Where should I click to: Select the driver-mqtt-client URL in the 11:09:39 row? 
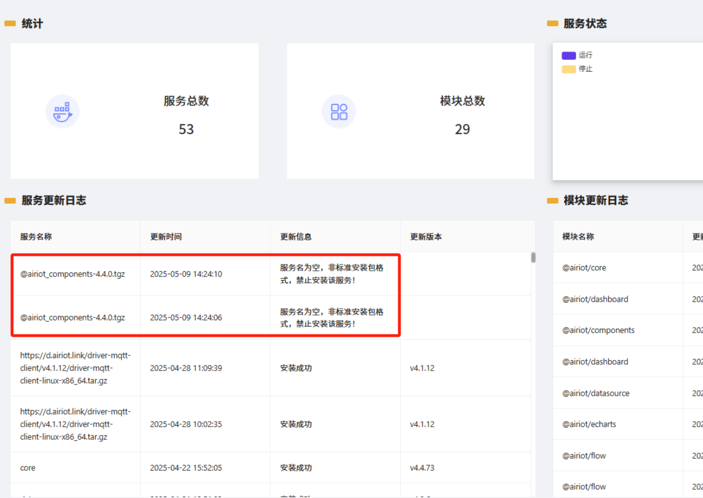75,368
